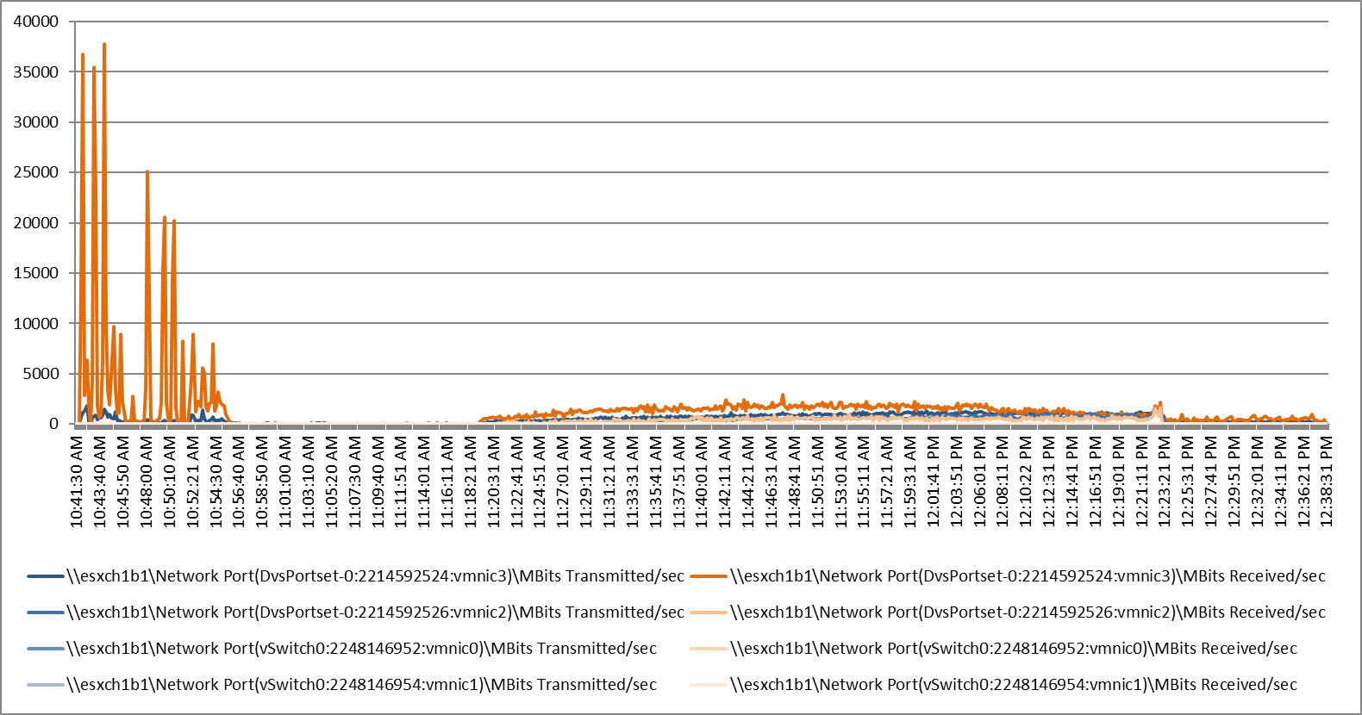Click the vmnic0 Transmitted legend line marker

46,649
